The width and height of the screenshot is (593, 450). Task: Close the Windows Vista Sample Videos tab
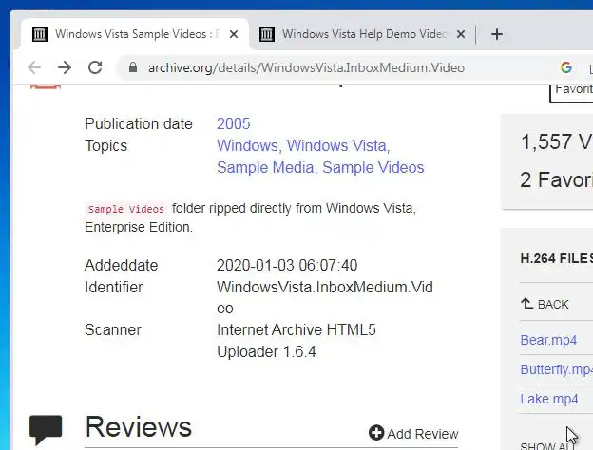tap(234, 34)
